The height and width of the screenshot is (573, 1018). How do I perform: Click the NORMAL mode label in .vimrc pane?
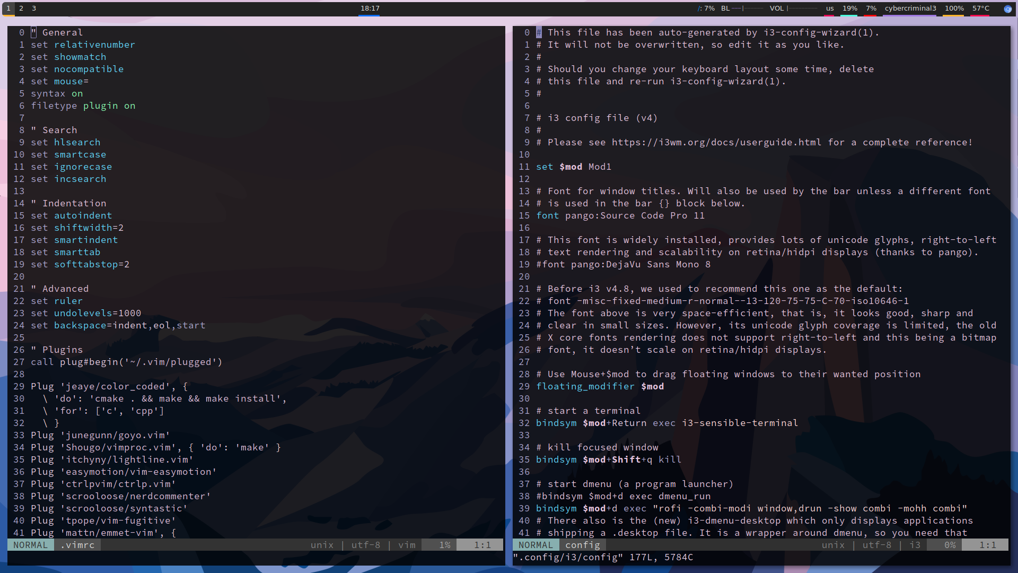30,545
